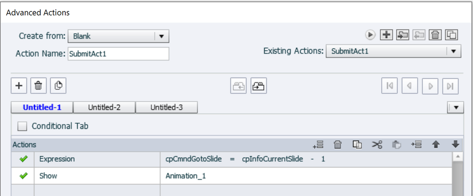Click the scissors icon to cut the action row
The width and height of the screenshot is (473, 196).
(377, 144)
